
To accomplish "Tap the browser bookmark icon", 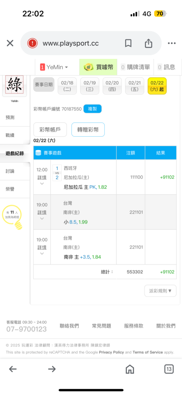I will click(128, 43).
